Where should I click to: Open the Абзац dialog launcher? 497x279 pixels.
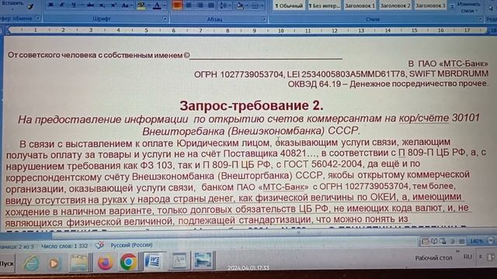click(x=264, y=19)
